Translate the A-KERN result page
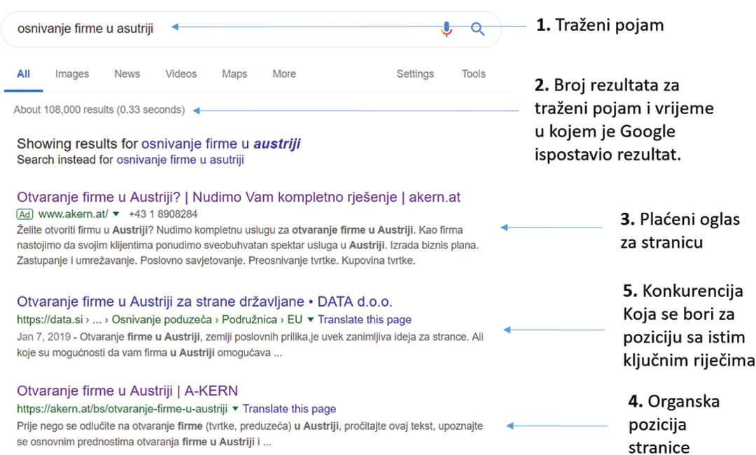756x455 pixels. (x=289, y=409)
